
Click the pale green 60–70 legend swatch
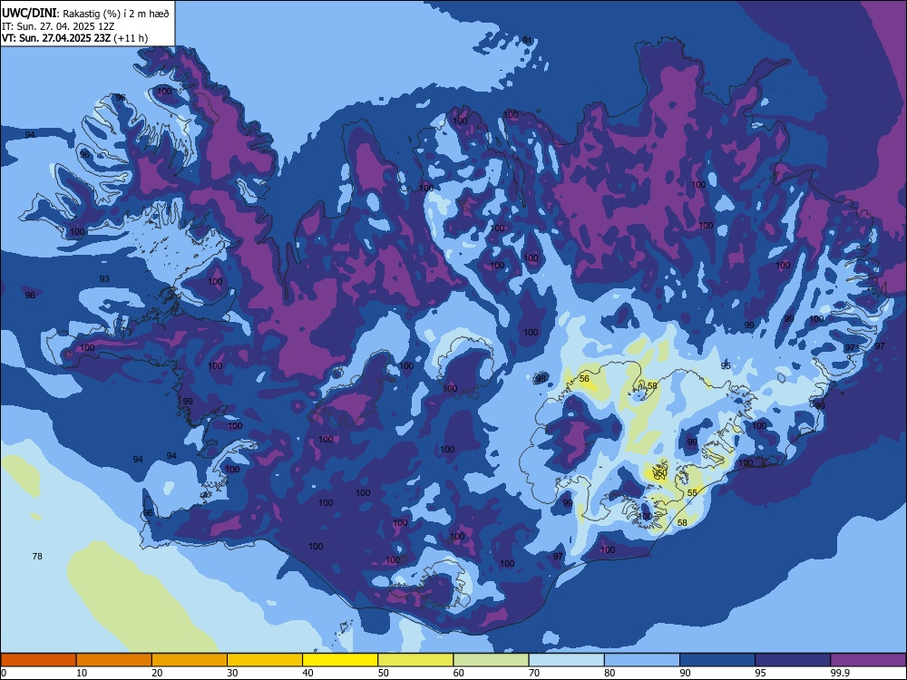(491, 660)
